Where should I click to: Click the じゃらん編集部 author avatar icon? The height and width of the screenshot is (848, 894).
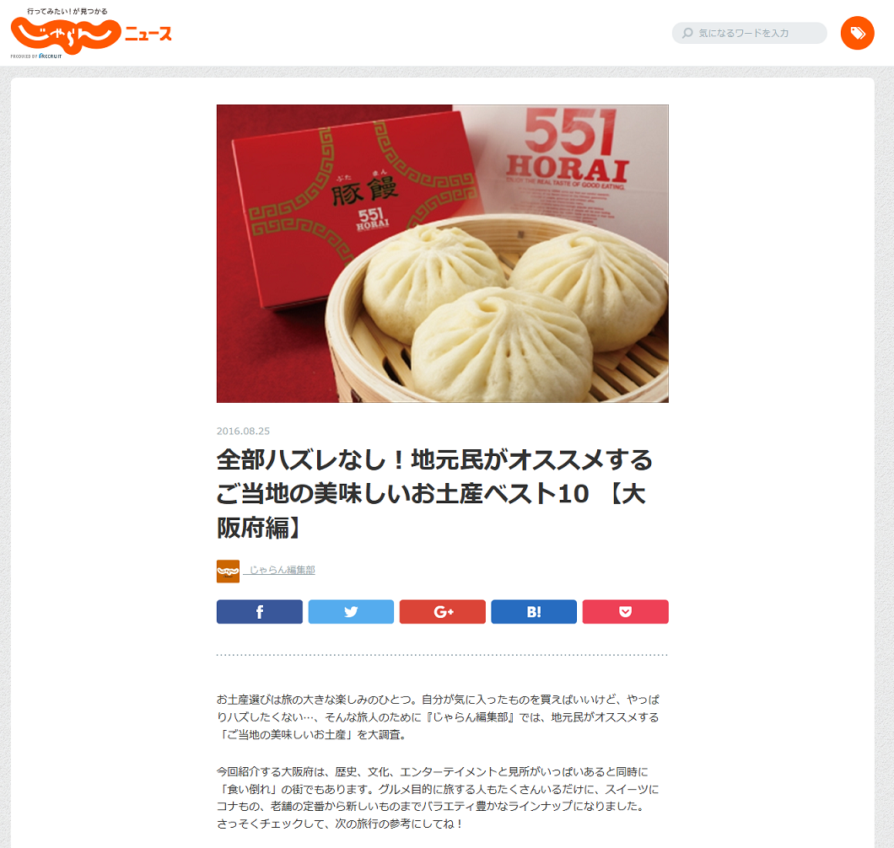pos(228,572)
